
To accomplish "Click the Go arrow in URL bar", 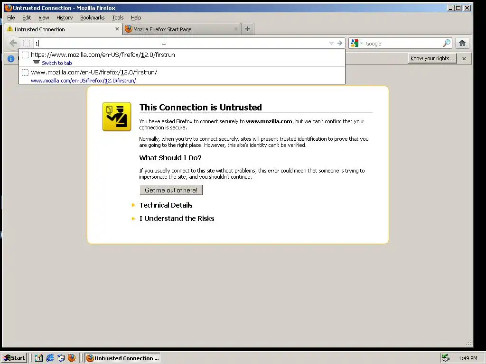I will point(340,43).
